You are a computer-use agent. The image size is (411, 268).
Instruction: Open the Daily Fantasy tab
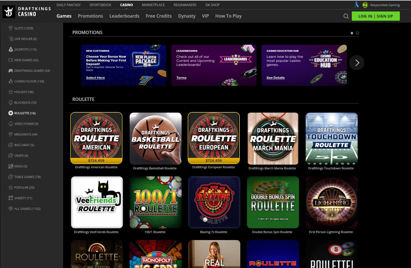click(68, 5)
